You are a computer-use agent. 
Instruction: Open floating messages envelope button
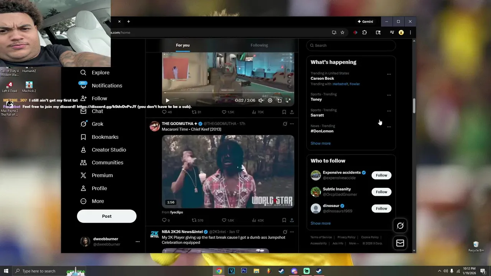[x=400, y=243]
